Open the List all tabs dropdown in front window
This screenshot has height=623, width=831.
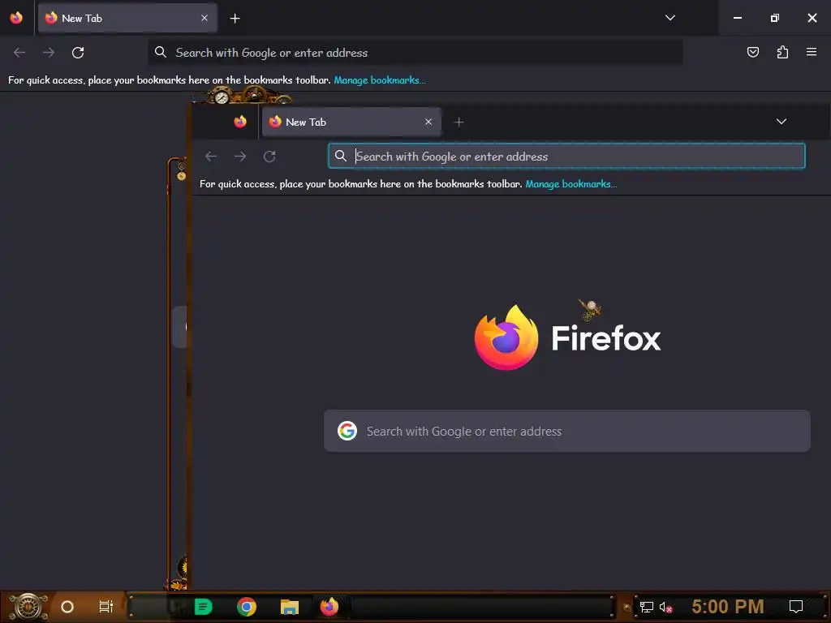click(x=781, y=122)
